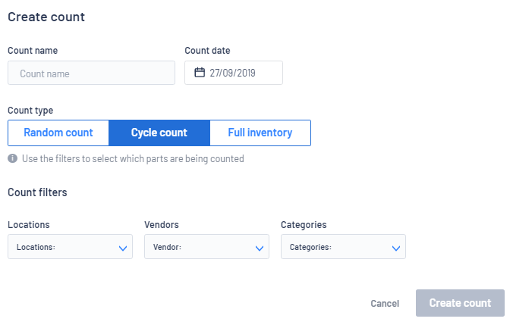Open the Categories filter dropdown
The height and width of the screenshot is (328, 513).
coord(343,247)
